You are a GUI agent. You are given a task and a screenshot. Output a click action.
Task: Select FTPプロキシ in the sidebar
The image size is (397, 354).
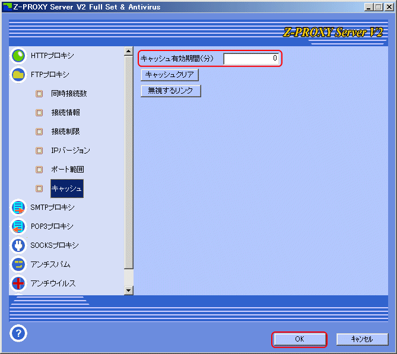coord(50,75)
